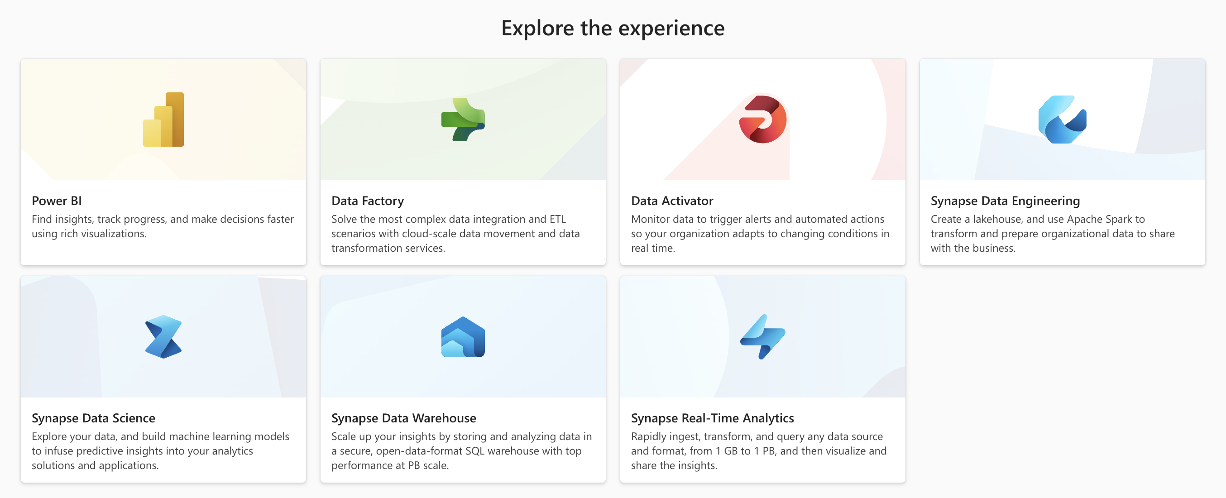Open Synapse Real-Time Analytics title

coord(713,418)
